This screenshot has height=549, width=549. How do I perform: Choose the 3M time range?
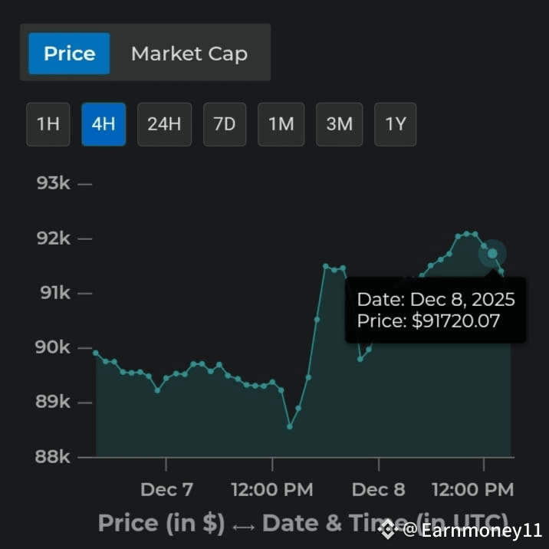pyautogui.click(x=339, y=124)
